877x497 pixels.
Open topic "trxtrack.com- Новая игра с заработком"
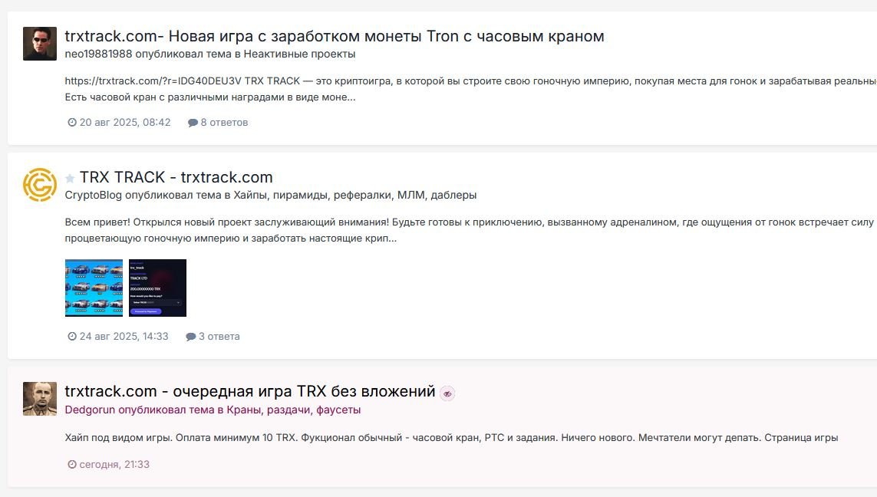[334, 36]
